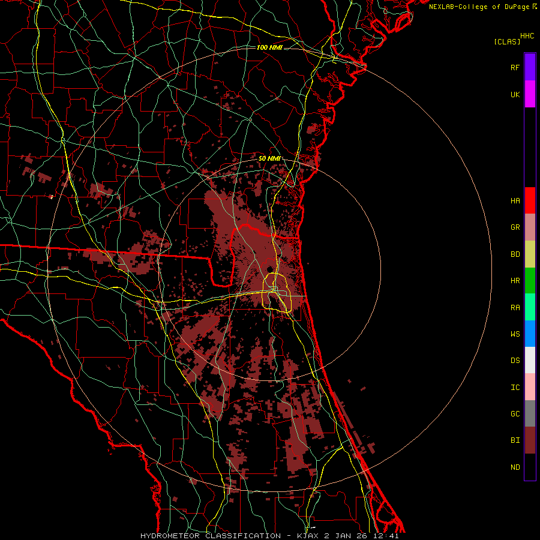
Task: Click the NEXLAB-College of DuPage credit text
Action: click(x=479, y=7)
